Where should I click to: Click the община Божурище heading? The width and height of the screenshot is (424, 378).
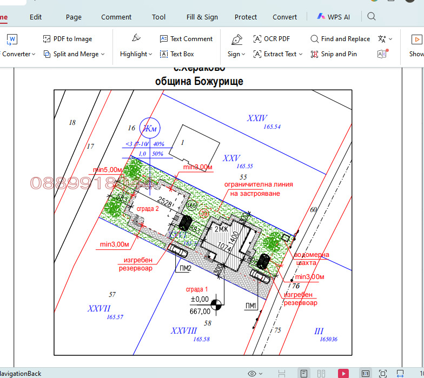coord(199,81)
